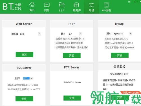Click the Win2008及以上安装Sqlserver2008 hint
This screenshot has height=106, width=141.
(x=24, y=89)
